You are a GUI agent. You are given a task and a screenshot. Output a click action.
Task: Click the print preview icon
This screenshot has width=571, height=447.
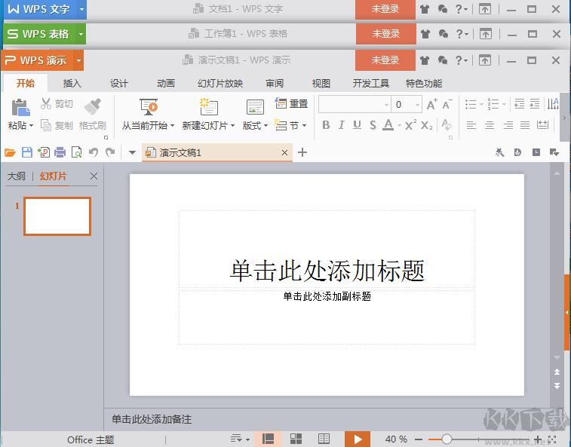76,152
